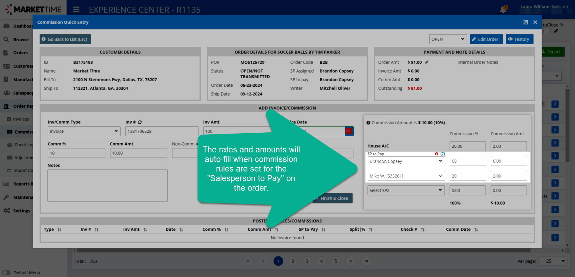Click the Maintenance wrench sidebar icon
This screenshot has height=277, width=575.
pos(6,197)
